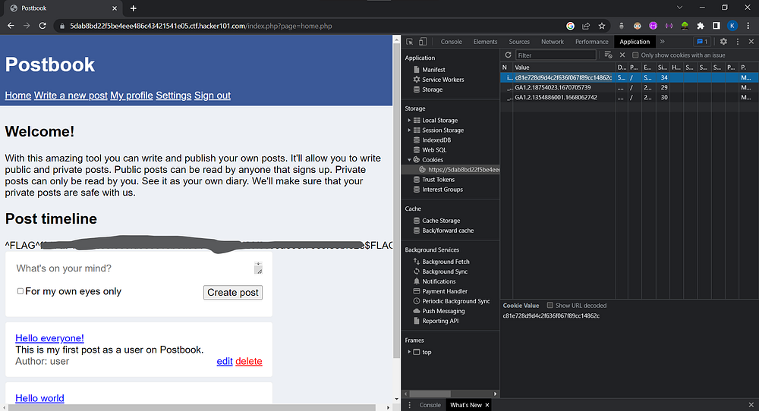759x411 pixels.
Task: Tick 'For my own eyes only' checkbox
Action: click(20, 291)
